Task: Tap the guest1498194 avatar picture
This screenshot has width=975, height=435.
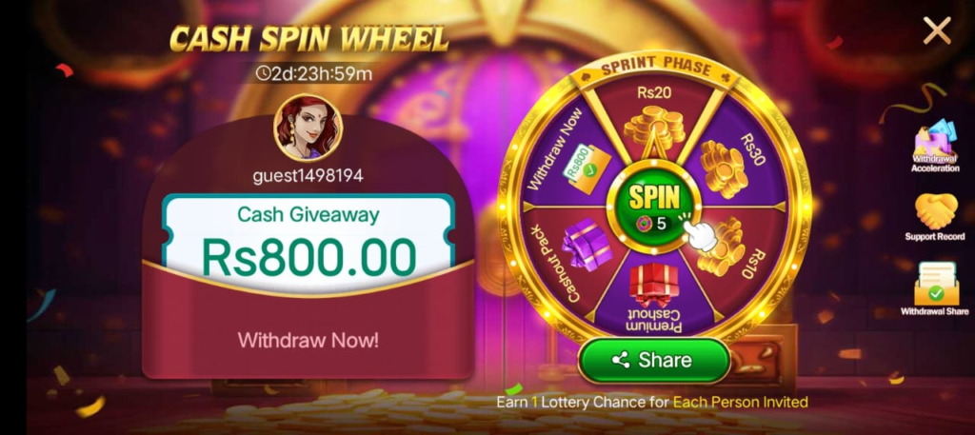Action: point(308,128)
